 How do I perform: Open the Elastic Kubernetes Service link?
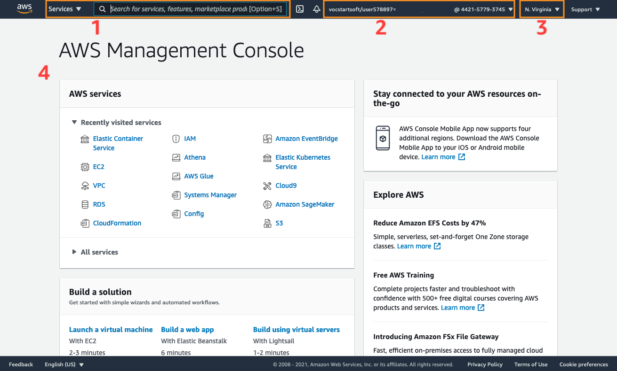click(x=303, y=162)
